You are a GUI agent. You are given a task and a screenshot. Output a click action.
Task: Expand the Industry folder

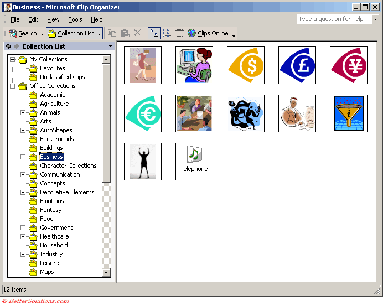[x=23, y=255]
